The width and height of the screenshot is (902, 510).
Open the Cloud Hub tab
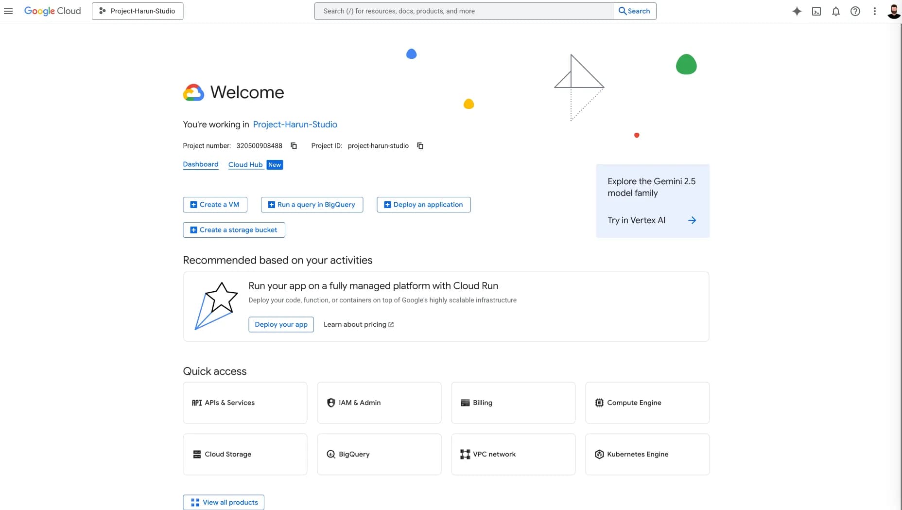click(x=245, y=165)
